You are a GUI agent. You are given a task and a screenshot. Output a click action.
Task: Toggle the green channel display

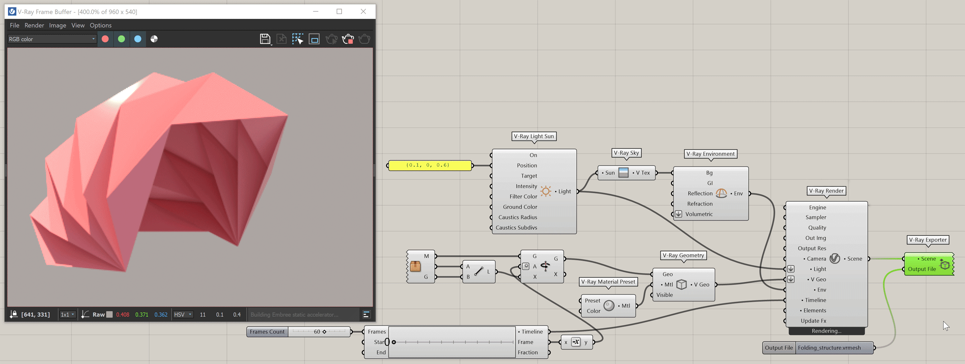(121, 39)
